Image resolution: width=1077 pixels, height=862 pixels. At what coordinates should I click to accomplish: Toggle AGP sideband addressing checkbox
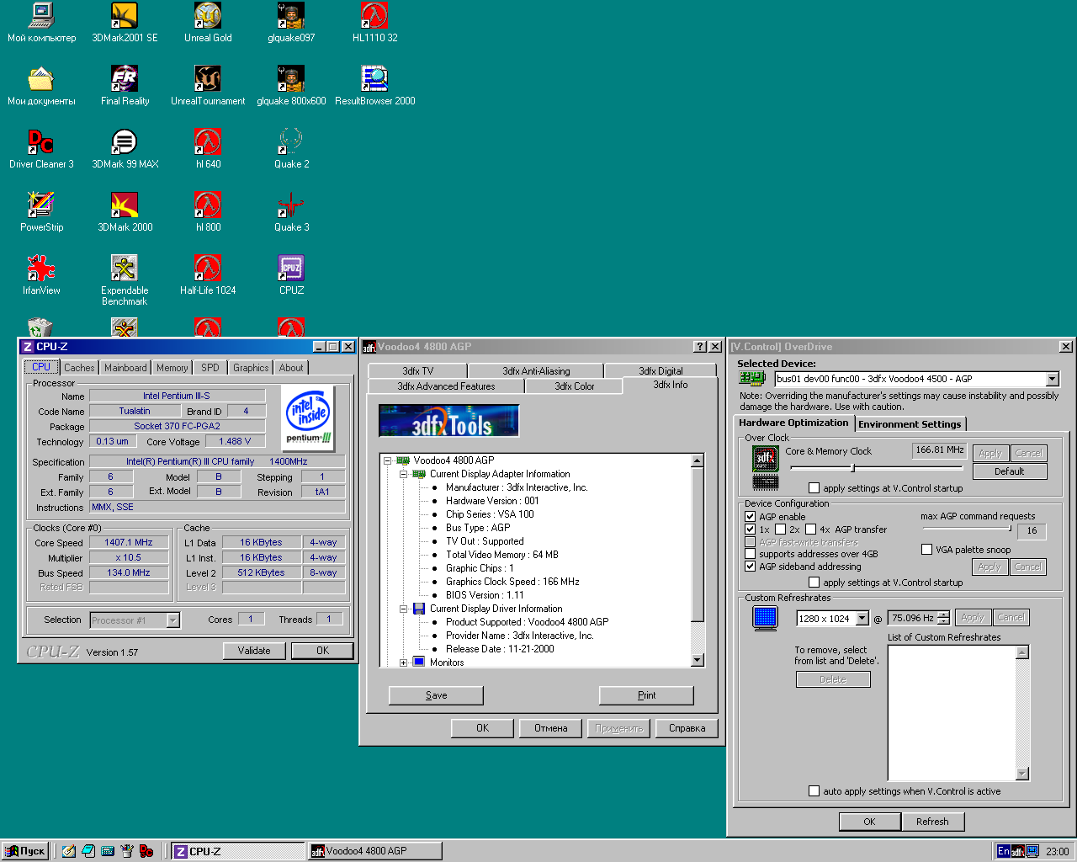click(750, 567)
